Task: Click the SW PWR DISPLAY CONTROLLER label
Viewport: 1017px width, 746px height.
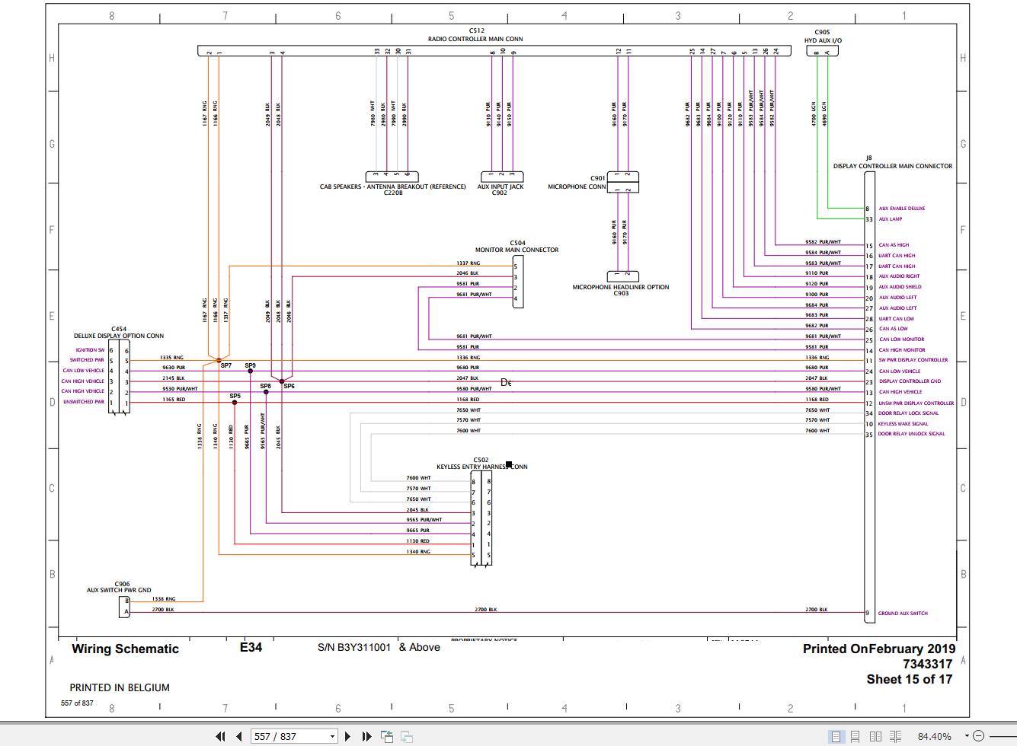Action: point(913,360)
